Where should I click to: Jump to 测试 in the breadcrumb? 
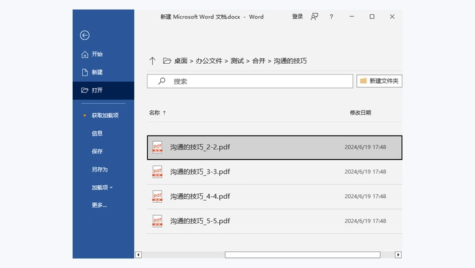pos(237,61)
